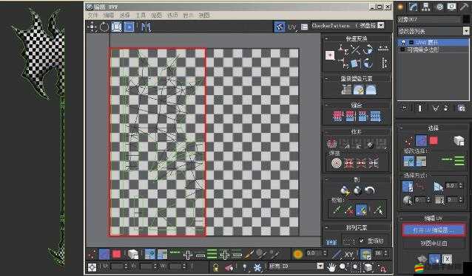Image resolution: width=472 pixels, height=276 pixels.
Task: Click the Target Weld bullseye icon
Action: (x=336, y=163)
